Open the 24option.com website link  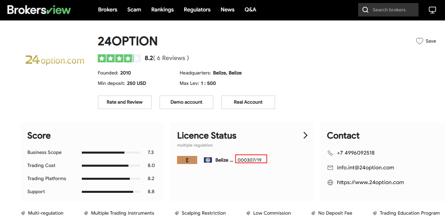(370, 182)
